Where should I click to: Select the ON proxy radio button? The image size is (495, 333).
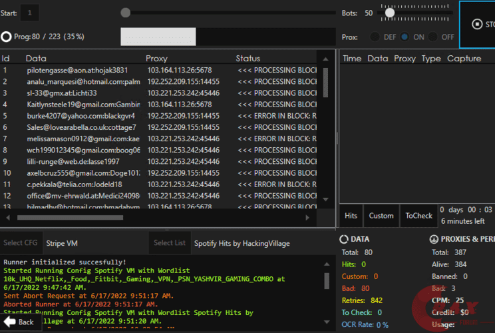click(405, 37)
